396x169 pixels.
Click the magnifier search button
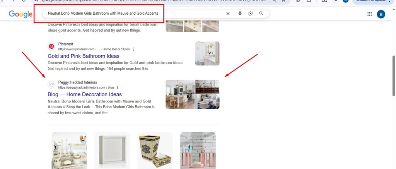(x=261, y=14)
